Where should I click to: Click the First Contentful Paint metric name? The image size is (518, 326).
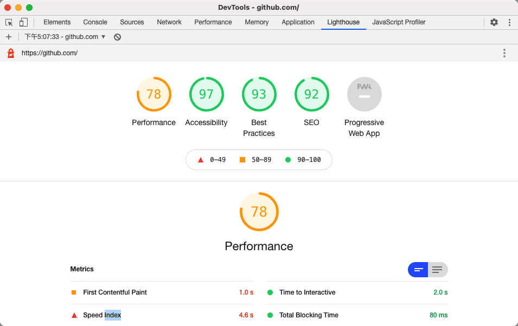tap(115, 292)
